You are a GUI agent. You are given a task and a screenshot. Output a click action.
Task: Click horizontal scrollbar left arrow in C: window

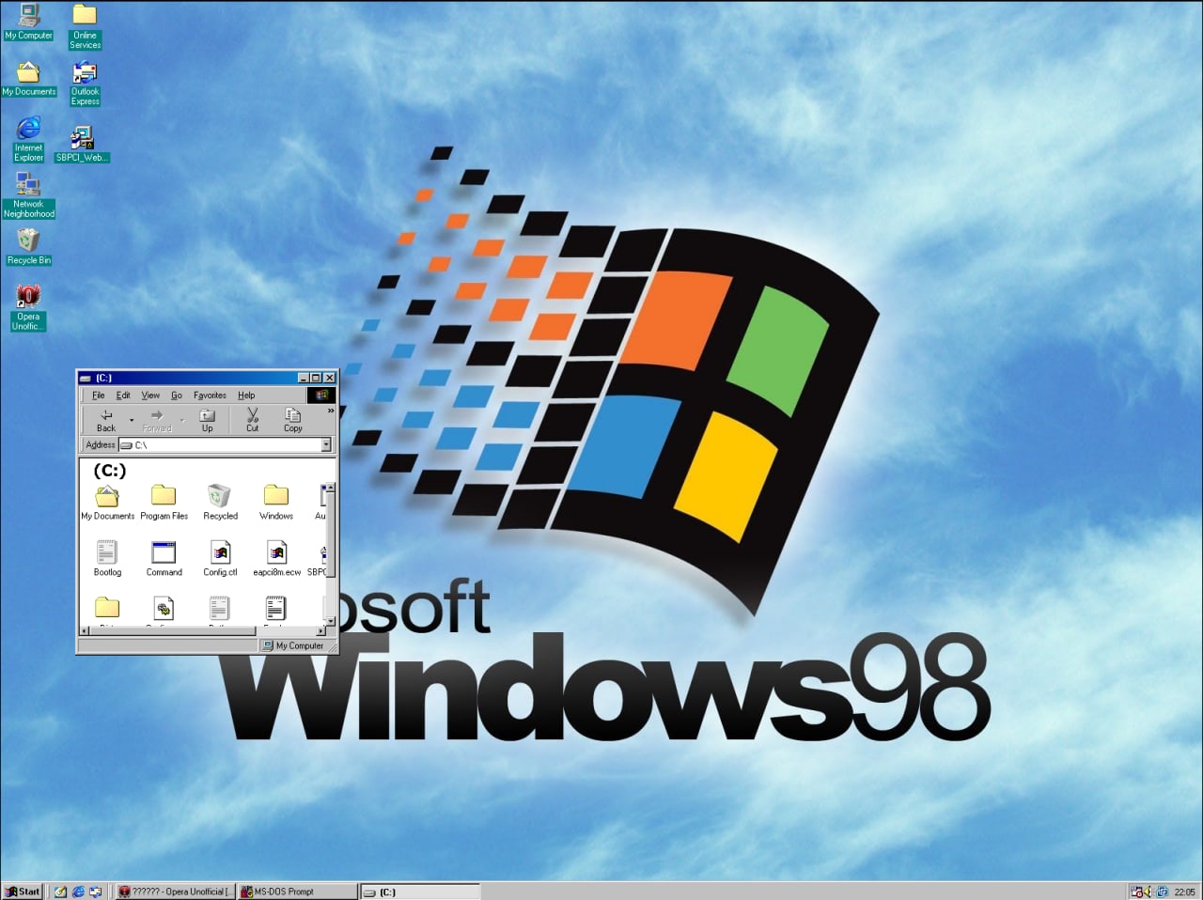coord(85,631)
